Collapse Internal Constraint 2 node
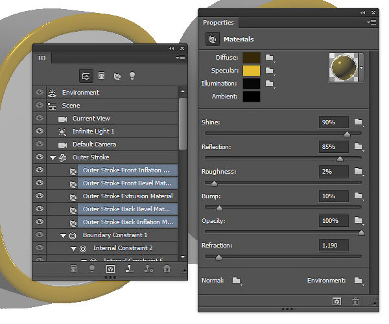The width and height of the screenshot is (389, 324). [x=73, y=248]
